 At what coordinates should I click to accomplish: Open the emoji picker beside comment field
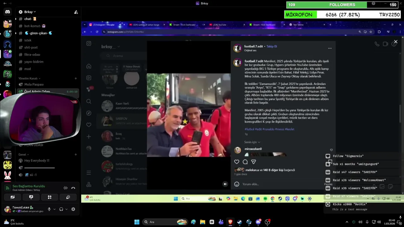[x=237, y=184]
